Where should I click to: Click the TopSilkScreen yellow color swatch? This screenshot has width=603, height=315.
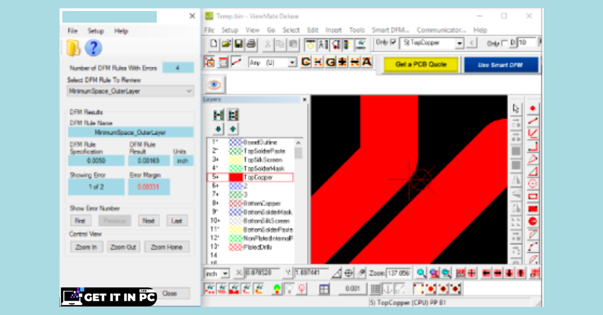point(235,160)
